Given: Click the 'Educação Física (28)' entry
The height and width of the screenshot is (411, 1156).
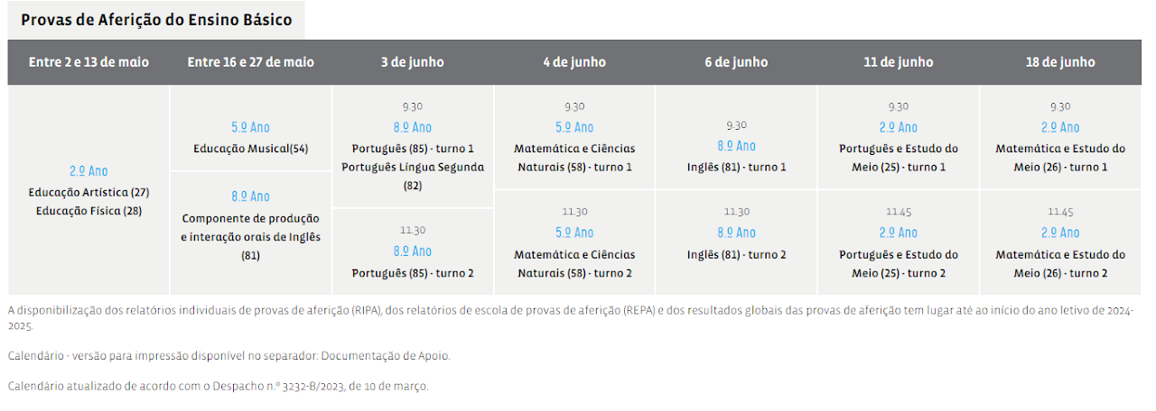Looking at the screenshot, I should (x=89, y=211).
